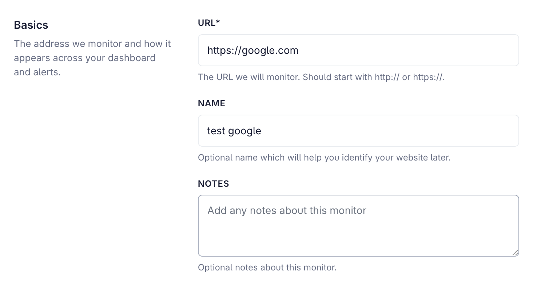This screenshot has height=289, width=537.
Task: Focus the Name input field
Action: click(x=358, y=131)
